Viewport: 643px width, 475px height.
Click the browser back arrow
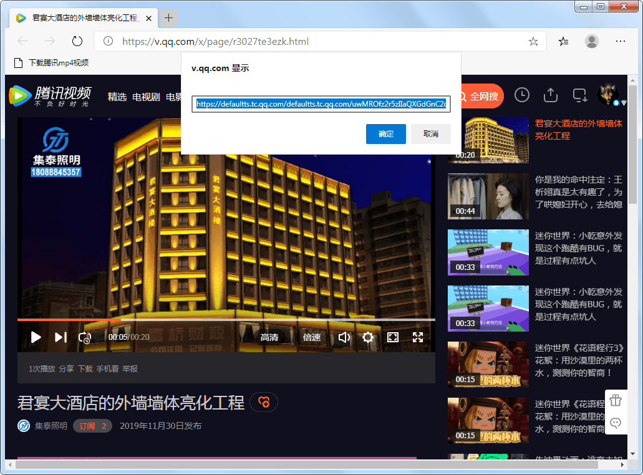click(x=23, y=41)
